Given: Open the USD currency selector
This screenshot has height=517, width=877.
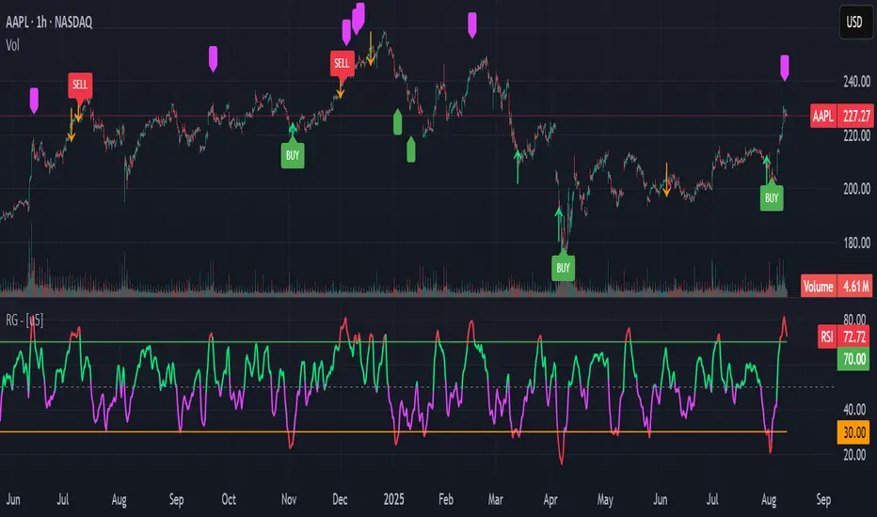Looking at the screenshot, I should 855,23.
